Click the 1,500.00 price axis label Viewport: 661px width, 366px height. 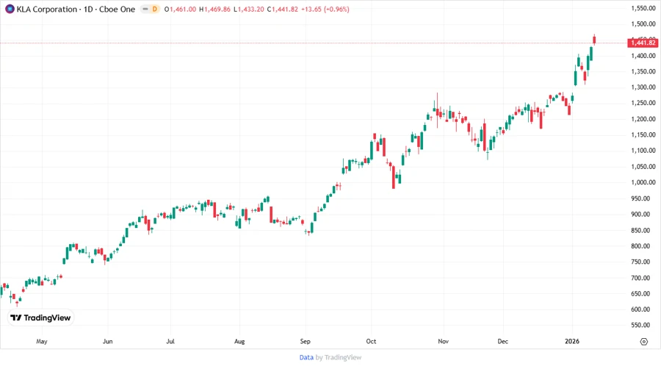click(643, 24)
